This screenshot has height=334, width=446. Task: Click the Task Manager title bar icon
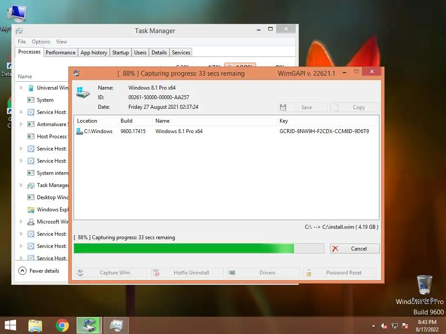pos(19,31)
